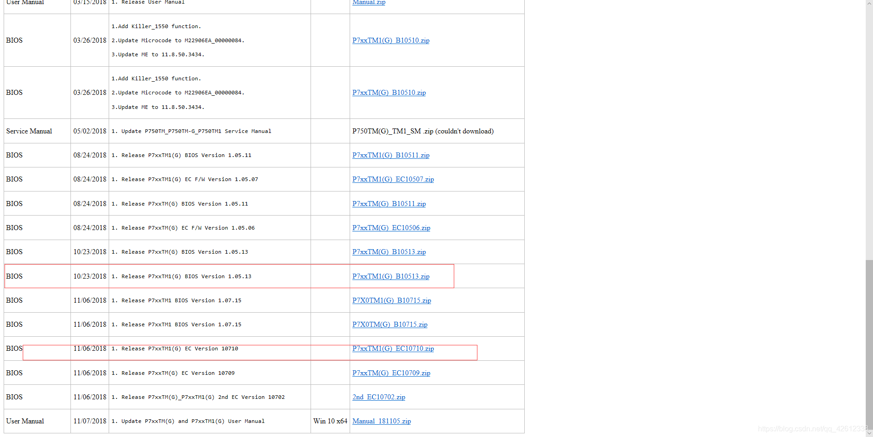Select "Release P7xxTM(G) EC F/W Version 1.05.06" text
Screen dimensions: 873x437
tap(188, 228)
